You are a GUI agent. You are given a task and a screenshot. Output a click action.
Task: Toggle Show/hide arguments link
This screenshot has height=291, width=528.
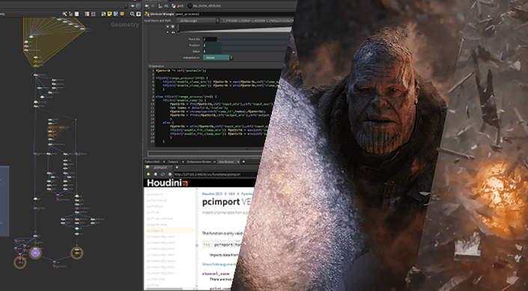(x=219, y=264)
